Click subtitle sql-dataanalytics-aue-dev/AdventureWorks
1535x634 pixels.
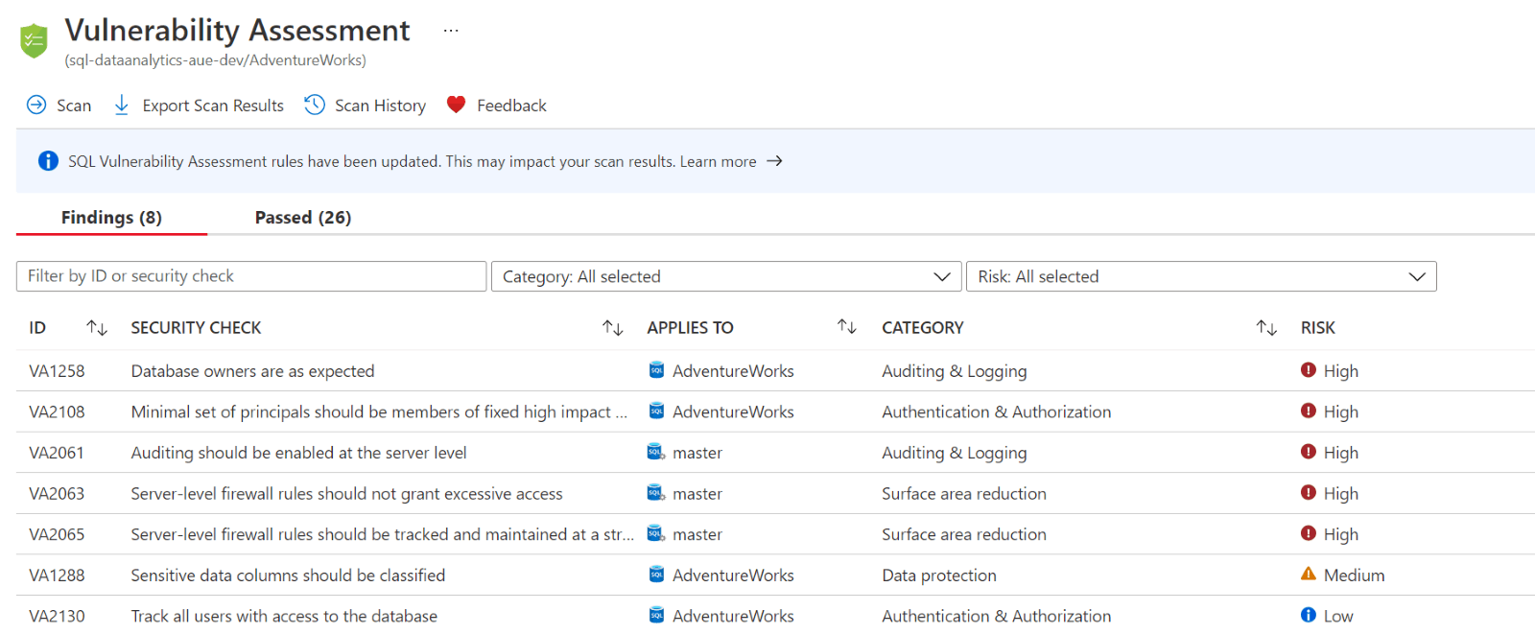pyautogui.click(x=216, y=60)
